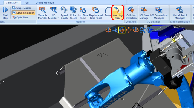Open the Lap Time Panel
Screen dimensions: 194x108
coord(83,13)
